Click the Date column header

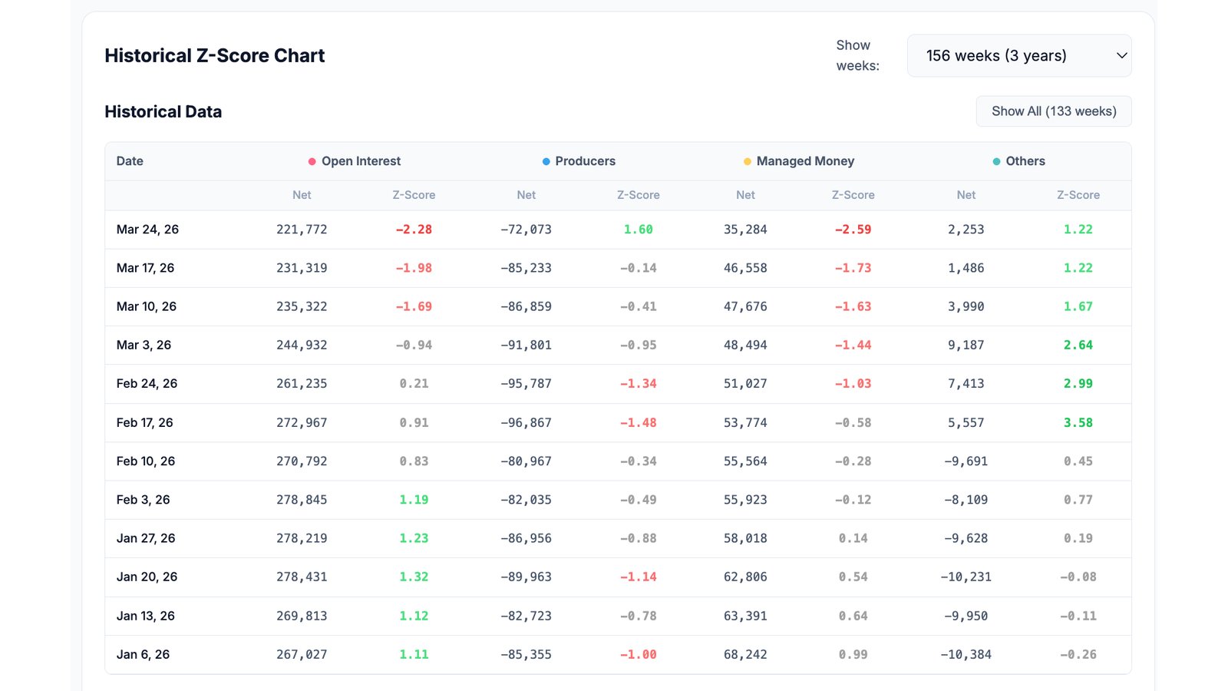tap(130, 161)
